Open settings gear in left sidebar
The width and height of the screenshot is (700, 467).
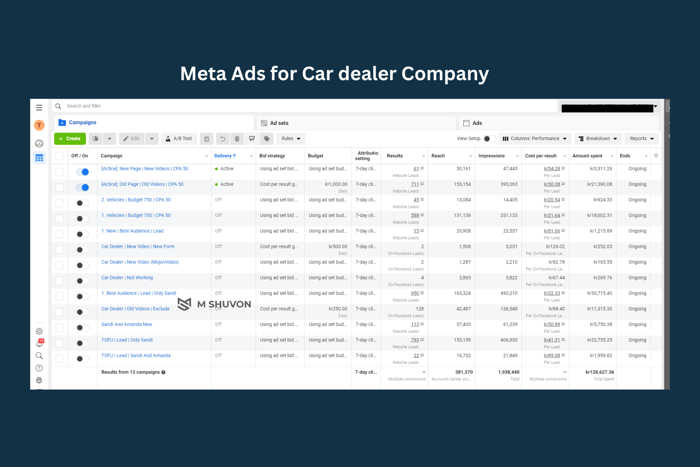39,332
